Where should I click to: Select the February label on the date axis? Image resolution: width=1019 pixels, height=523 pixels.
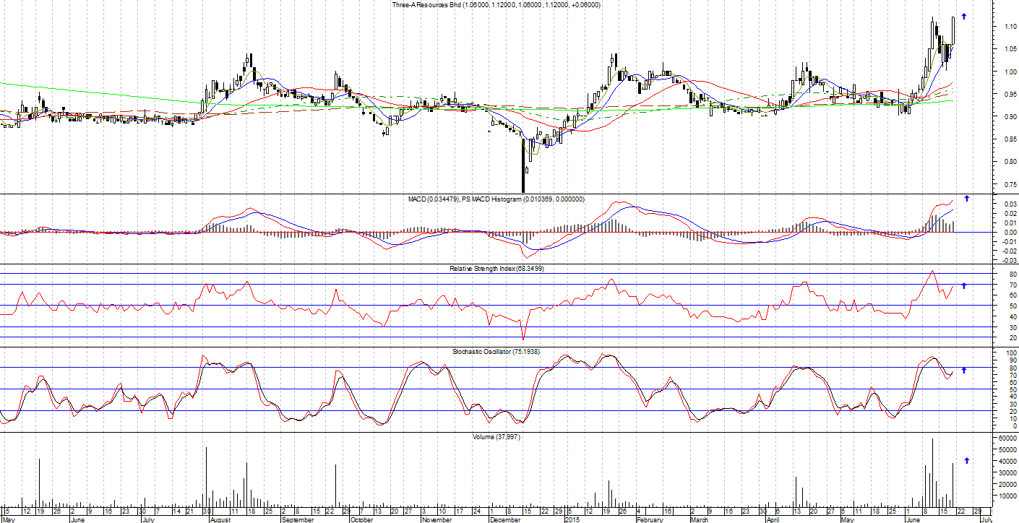point(650,519)
